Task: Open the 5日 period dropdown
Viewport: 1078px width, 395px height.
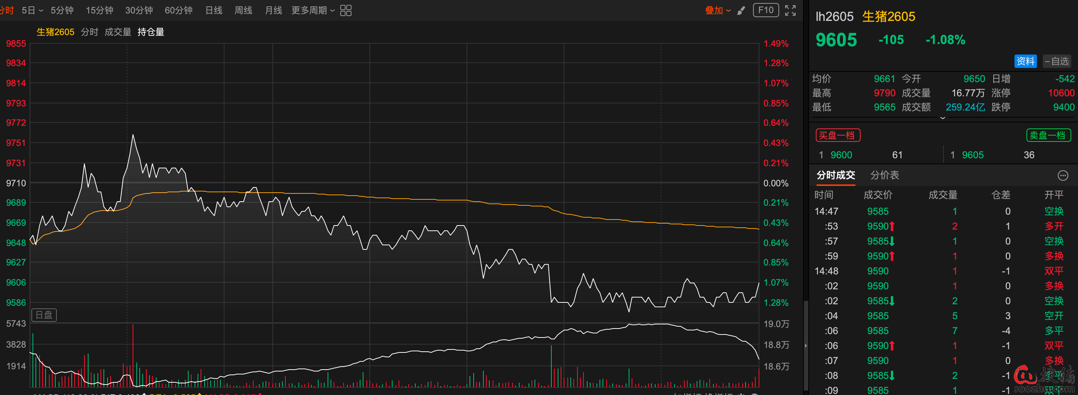Action: (32, 10)
